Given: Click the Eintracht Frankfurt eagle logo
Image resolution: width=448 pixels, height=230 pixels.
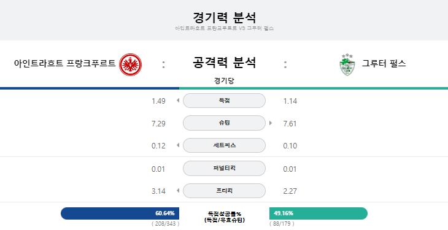Looking at the screenshot, I should (130, 64).
